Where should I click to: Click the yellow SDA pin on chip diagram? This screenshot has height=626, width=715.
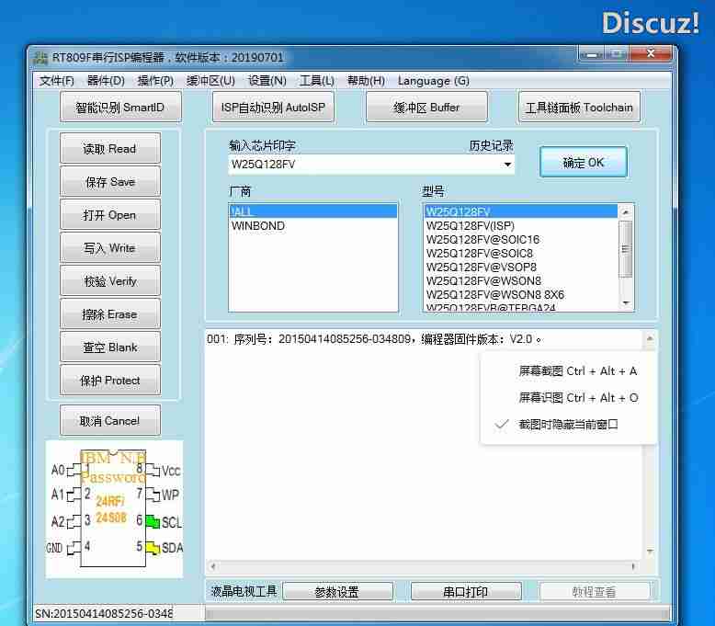(153, 548)
